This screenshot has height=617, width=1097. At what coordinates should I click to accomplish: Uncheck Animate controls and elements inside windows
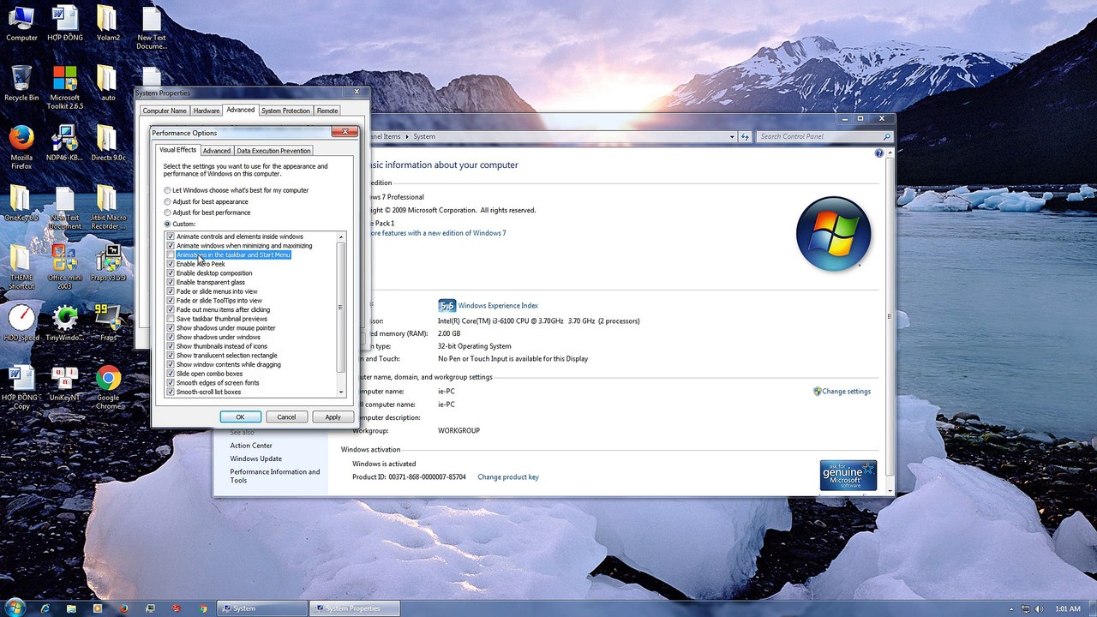(x=171, y=237)
